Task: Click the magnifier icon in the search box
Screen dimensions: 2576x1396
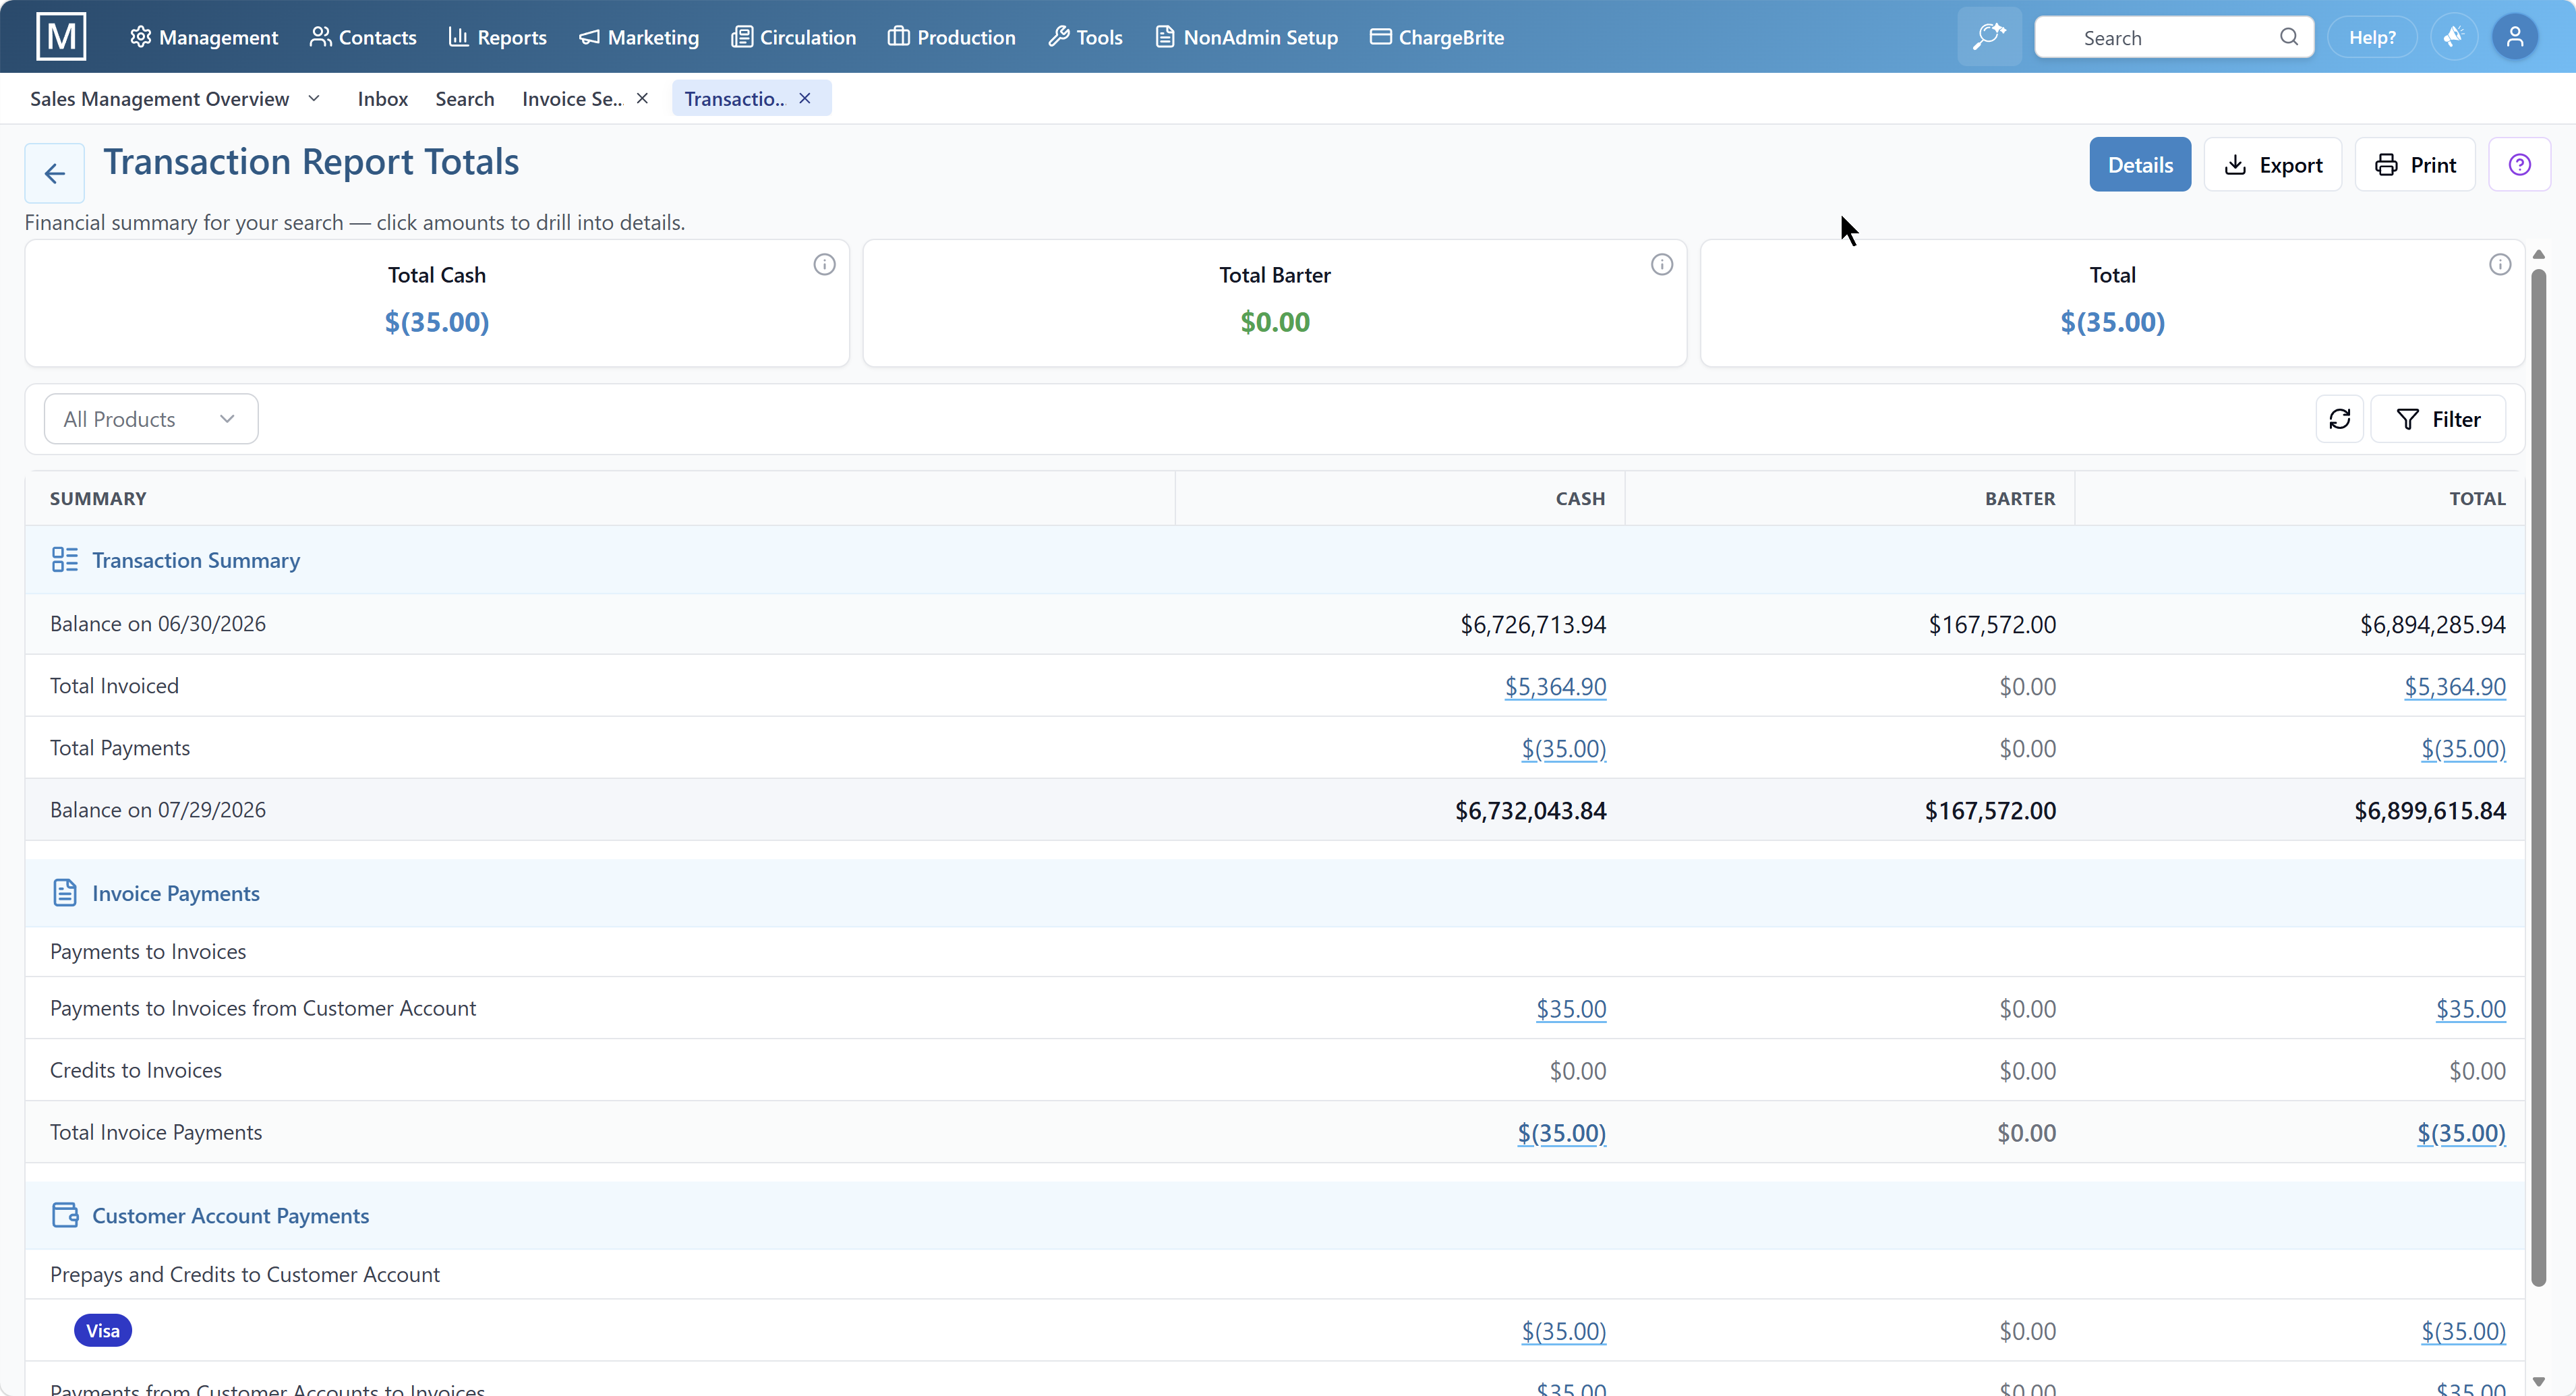Action: pyautogui.click(x=2288, y=37)
